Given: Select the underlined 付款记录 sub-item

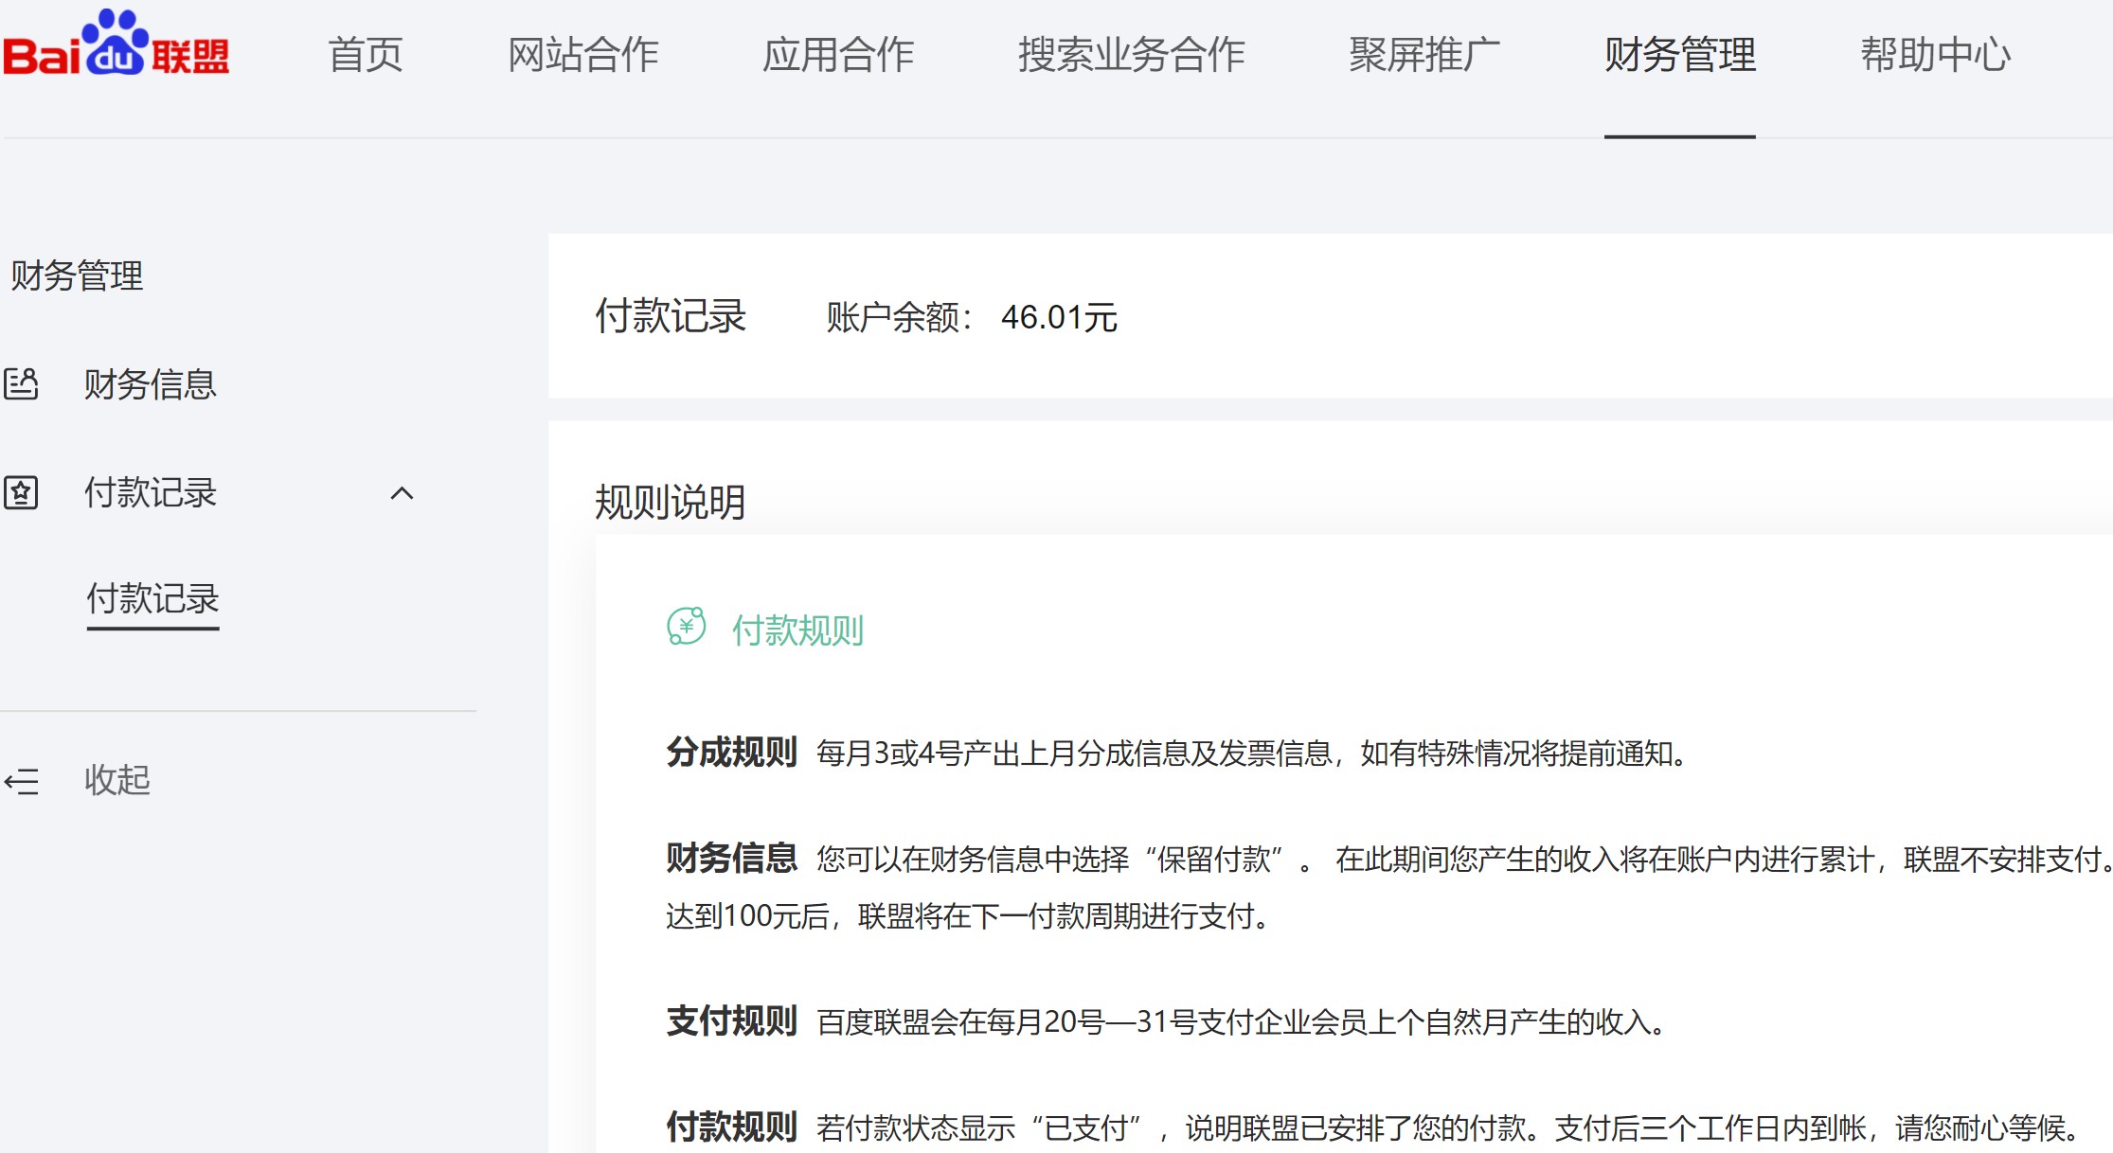Looking at the screenshot, I should (152, 599).
